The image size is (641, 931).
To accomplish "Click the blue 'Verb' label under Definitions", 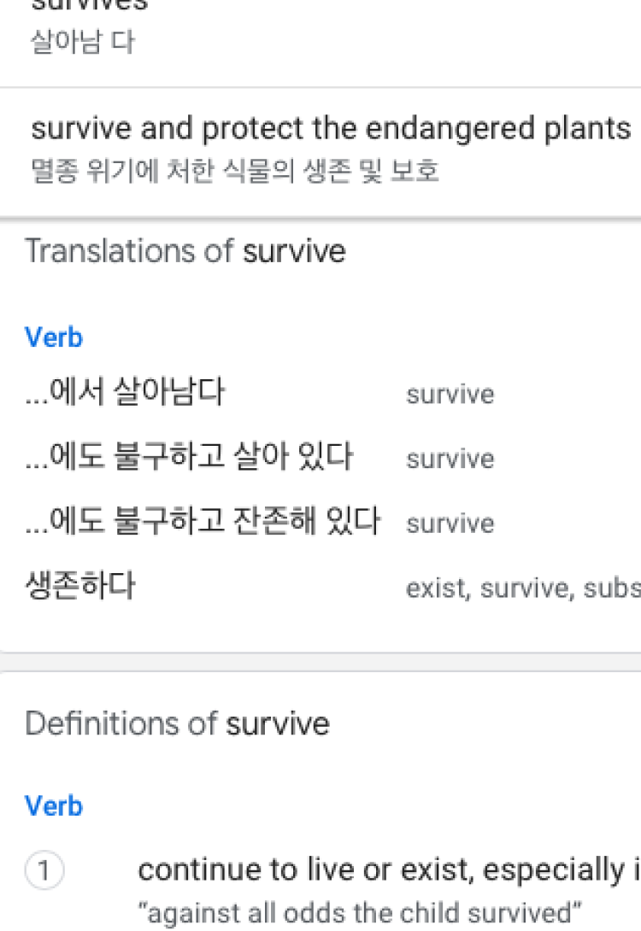I will point(54,805).
